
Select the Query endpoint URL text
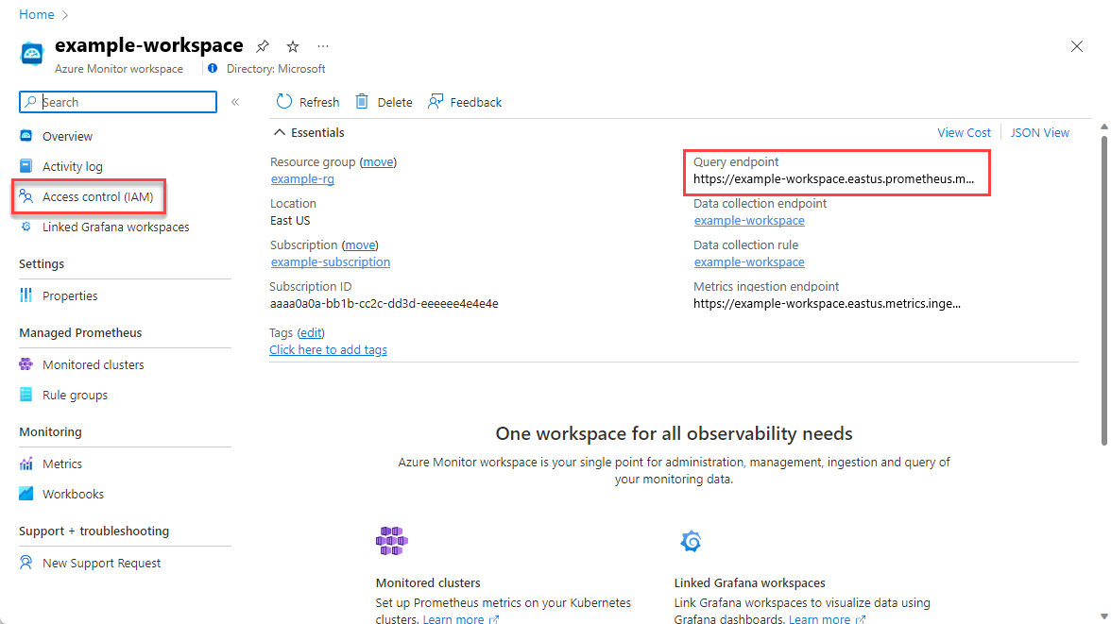coord(834,179)
